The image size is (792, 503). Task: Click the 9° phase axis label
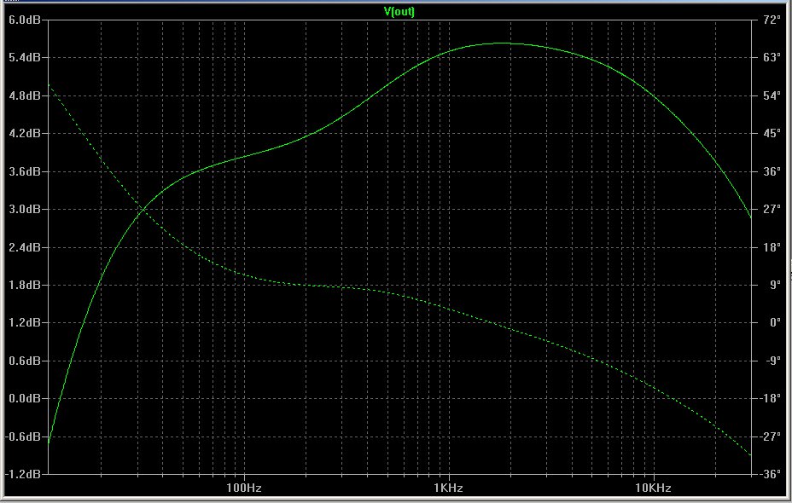775,285
